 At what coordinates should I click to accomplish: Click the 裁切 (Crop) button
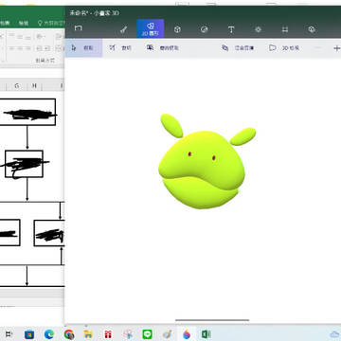pos(120,48)
